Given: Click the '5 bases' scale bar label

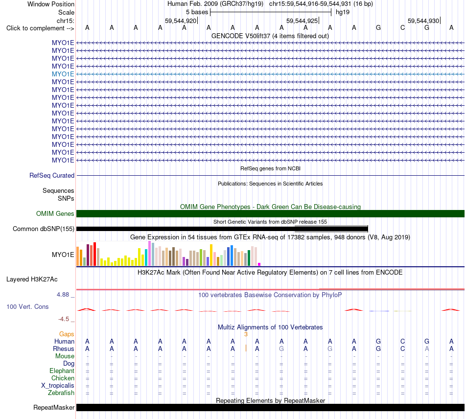Looking at the screenshot, I should point(197,12).
